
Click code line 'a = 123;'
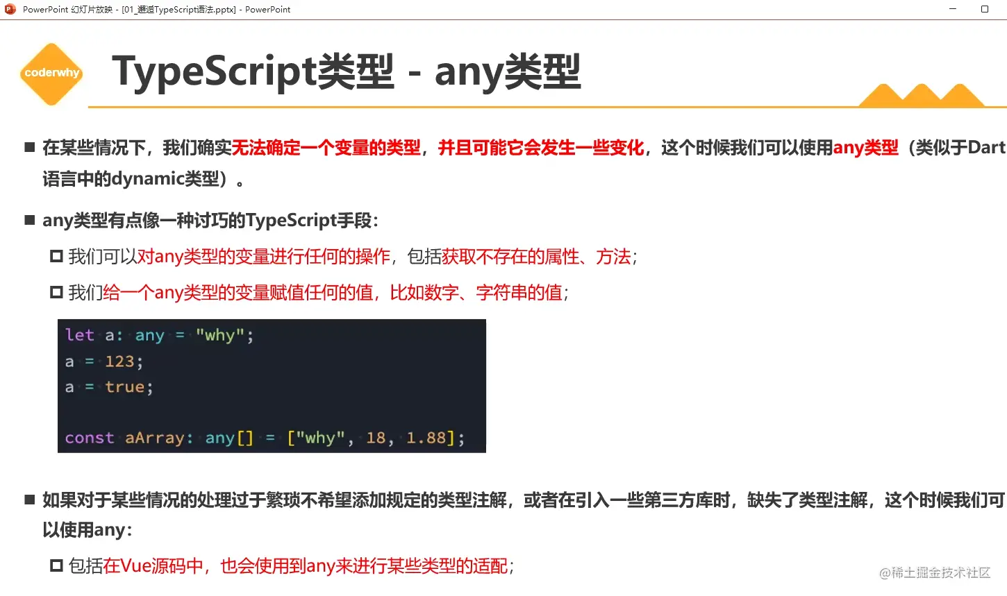(104, 361)
